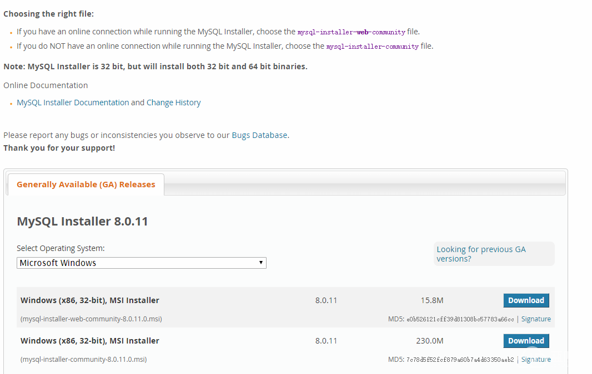Click the note about 32 bit installer
The height and width of the screenshot is (374, 592).
[x=155, y=66]
